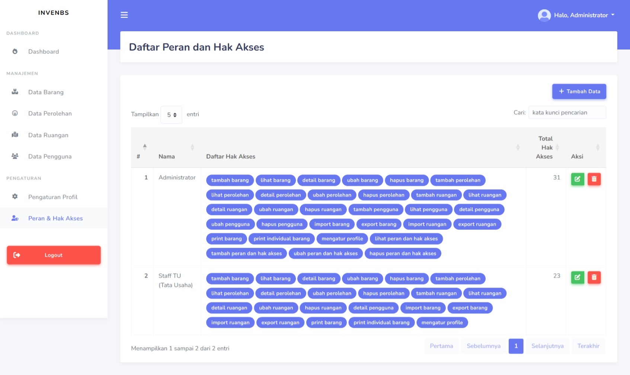Open Data Perolehan in the sidebar
This screenshot has height=375, width=630.
click(x=50, y=113)
